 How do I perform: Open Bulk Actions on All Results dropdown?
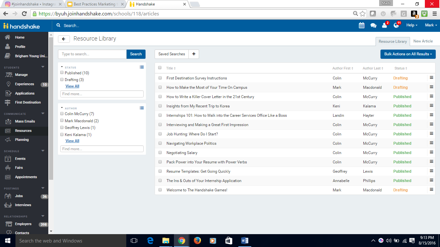(408, 54)
